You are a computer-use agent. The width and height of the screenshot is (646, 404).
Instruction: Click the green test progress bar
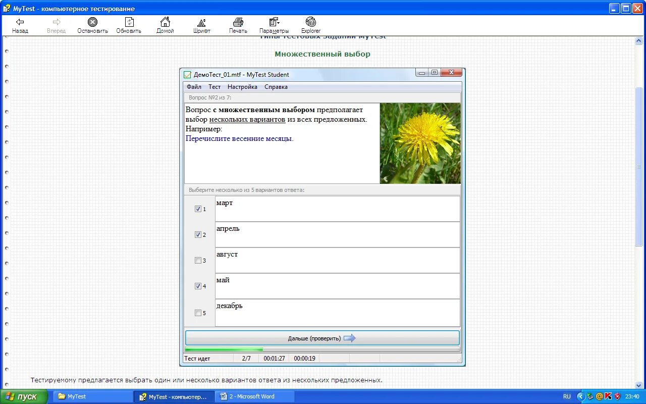pos(322,349)
